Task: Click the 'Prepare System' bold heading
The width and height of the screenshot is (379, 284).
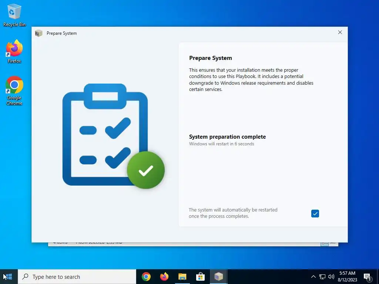Action: pyautogui.click(x=210, y=58)
